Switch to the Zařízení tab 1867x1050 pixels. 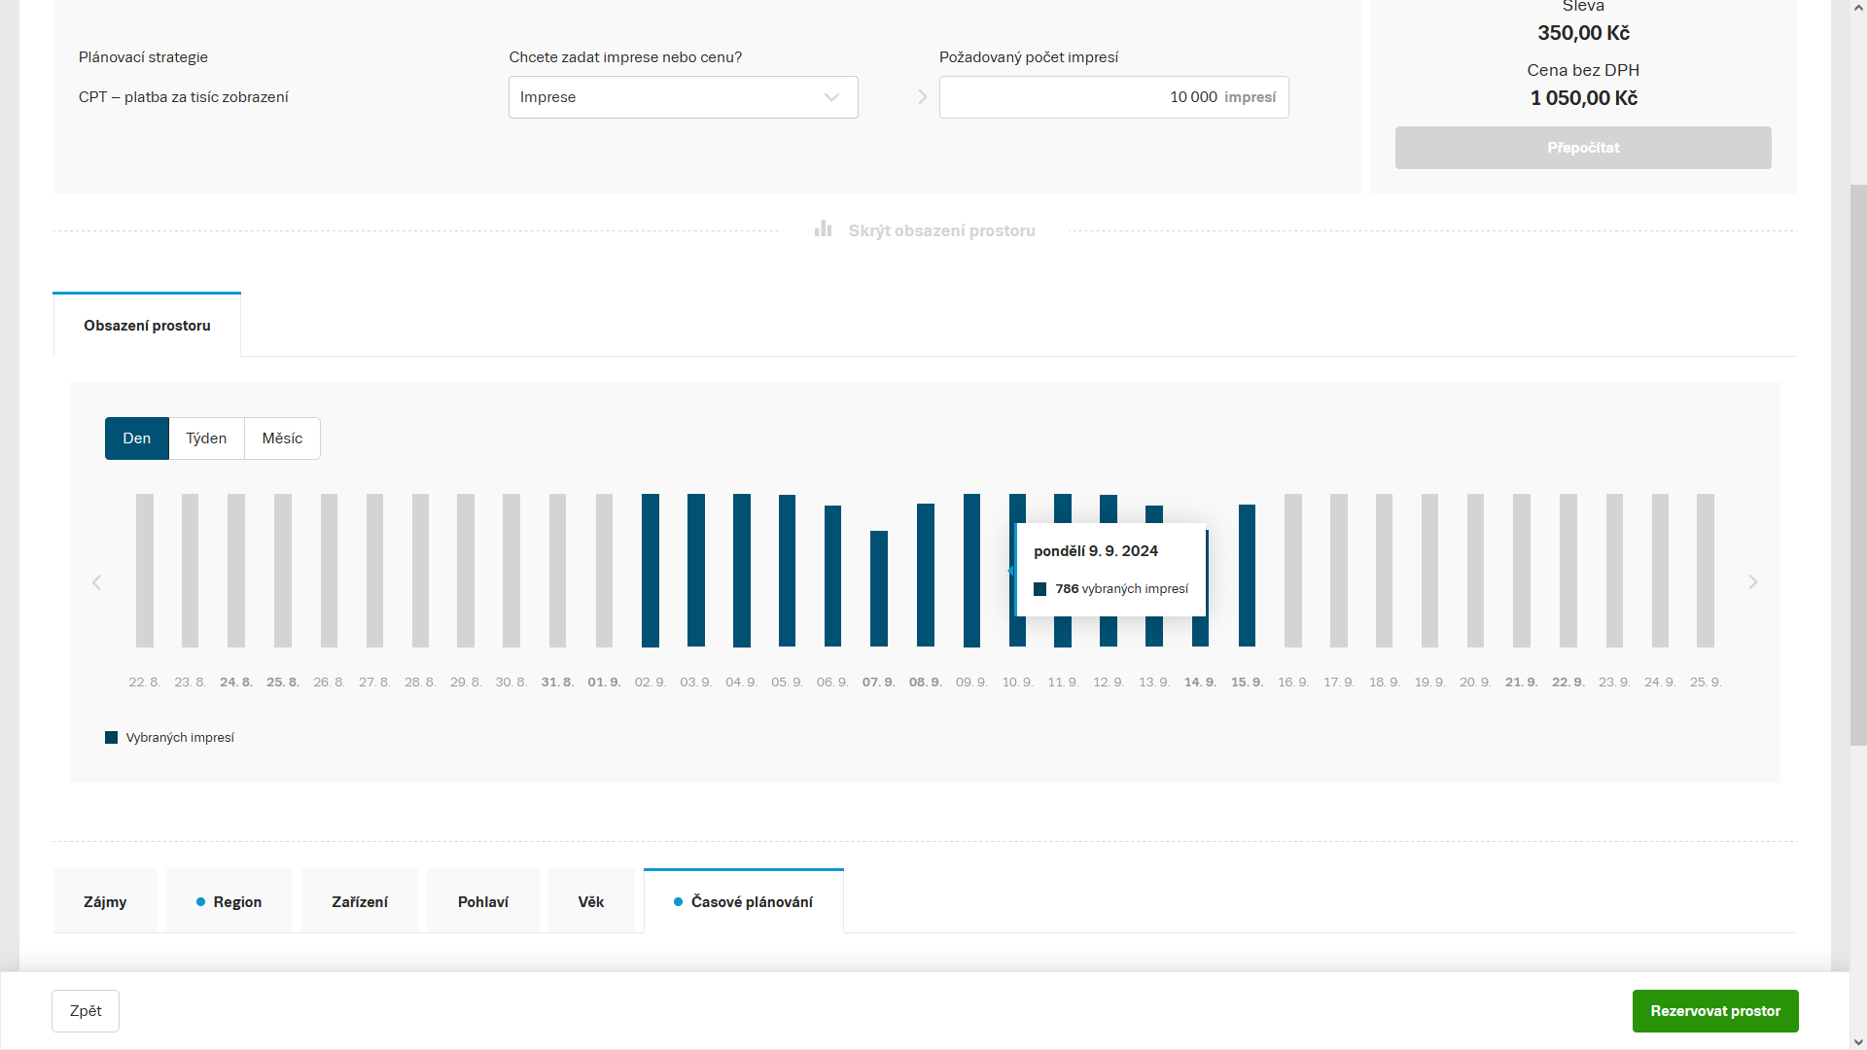coord(359,902)
